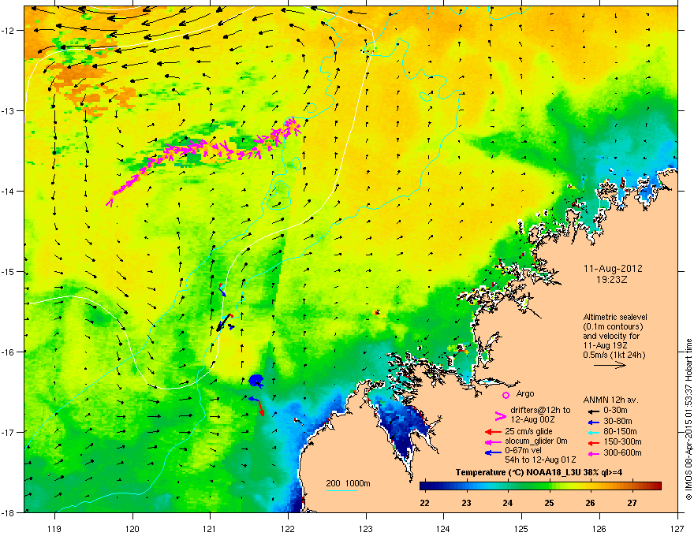Viewport: 694px width, 536px height.
Task: Click the latitude axis label '-18'
Action: tap(8, 512)
